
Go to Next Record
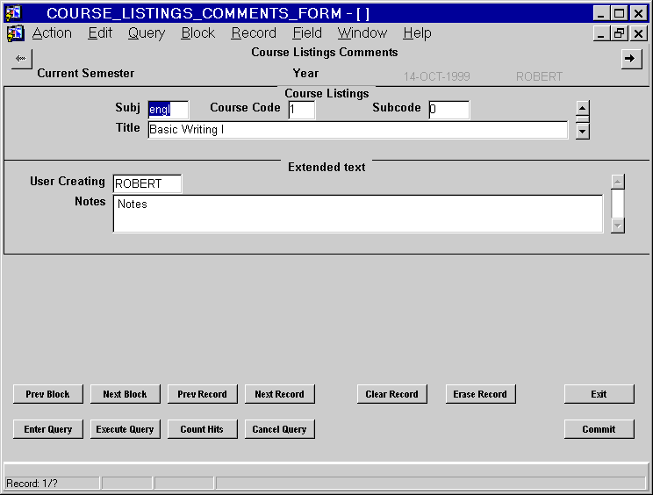coord(279,394)
